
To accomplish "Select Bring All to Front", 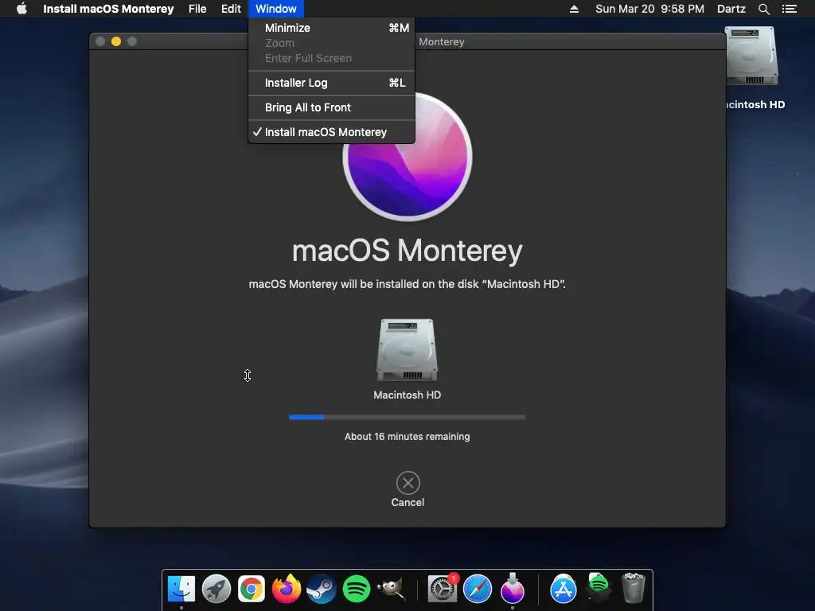I will 332,107.
